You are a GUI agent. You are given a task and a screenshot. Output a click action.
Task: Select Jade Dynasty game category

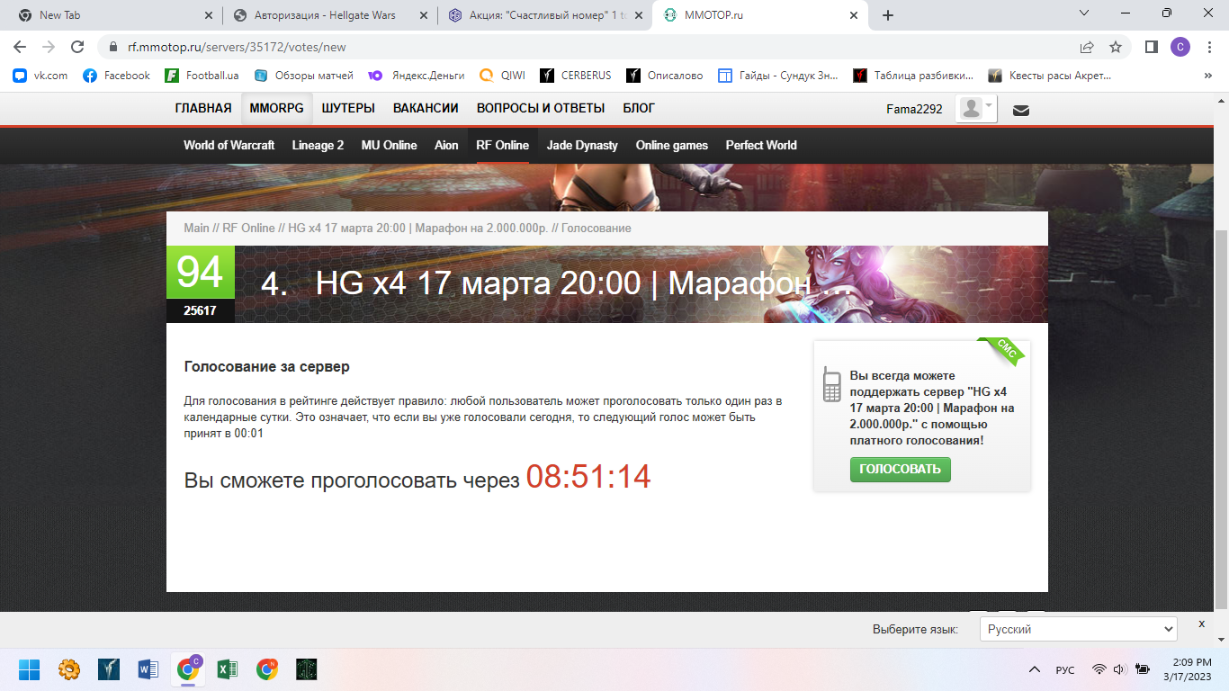coord(582,145)
